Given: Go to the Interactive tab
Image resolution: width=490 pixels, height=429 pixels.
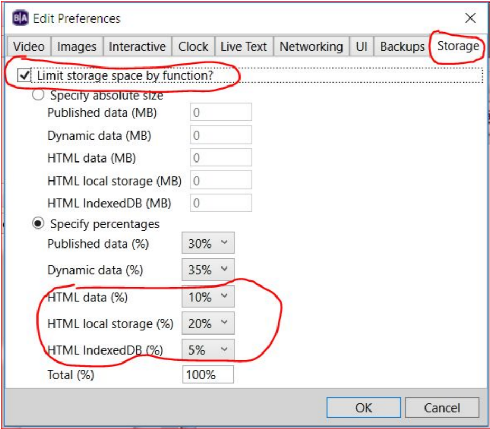Looking at the screenshot, I should point(137,46).
